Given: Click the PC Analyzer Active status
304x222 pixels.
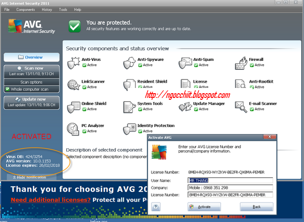Looking at the screenshot, I should pyautogui.click(x=90, y=131).
